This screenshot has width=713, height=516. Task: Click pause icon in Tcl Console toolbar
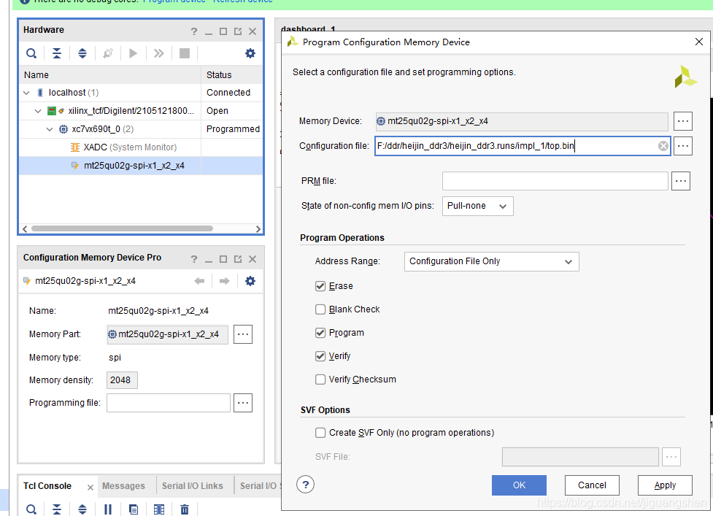click(x=108, y=509)
